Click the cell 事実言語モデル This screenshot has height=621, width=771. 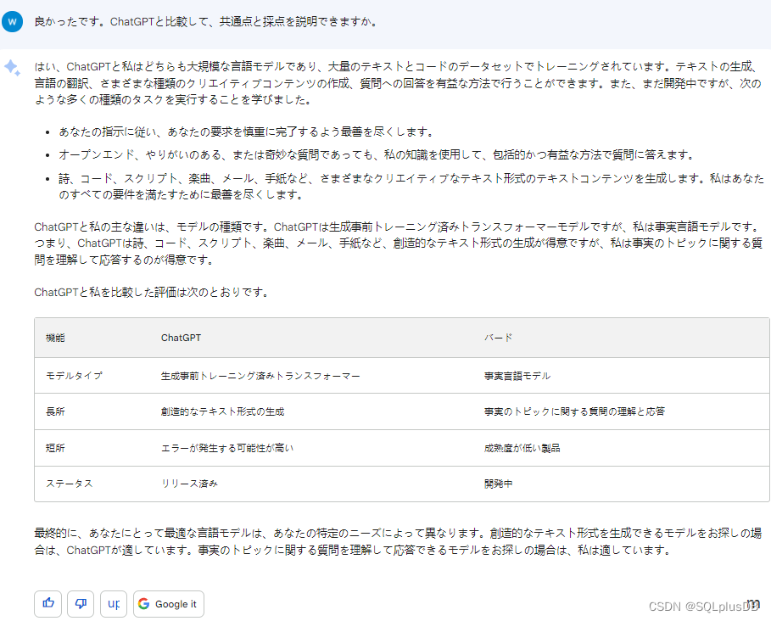coord(517,376)
